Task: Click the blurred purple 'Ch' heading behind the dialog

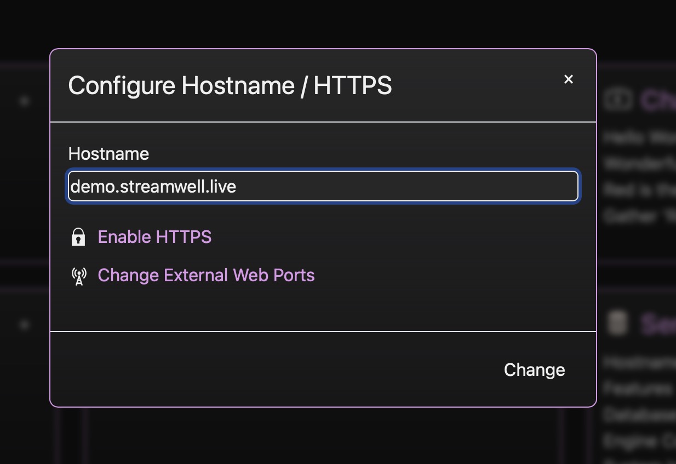Action: (657, 101)
